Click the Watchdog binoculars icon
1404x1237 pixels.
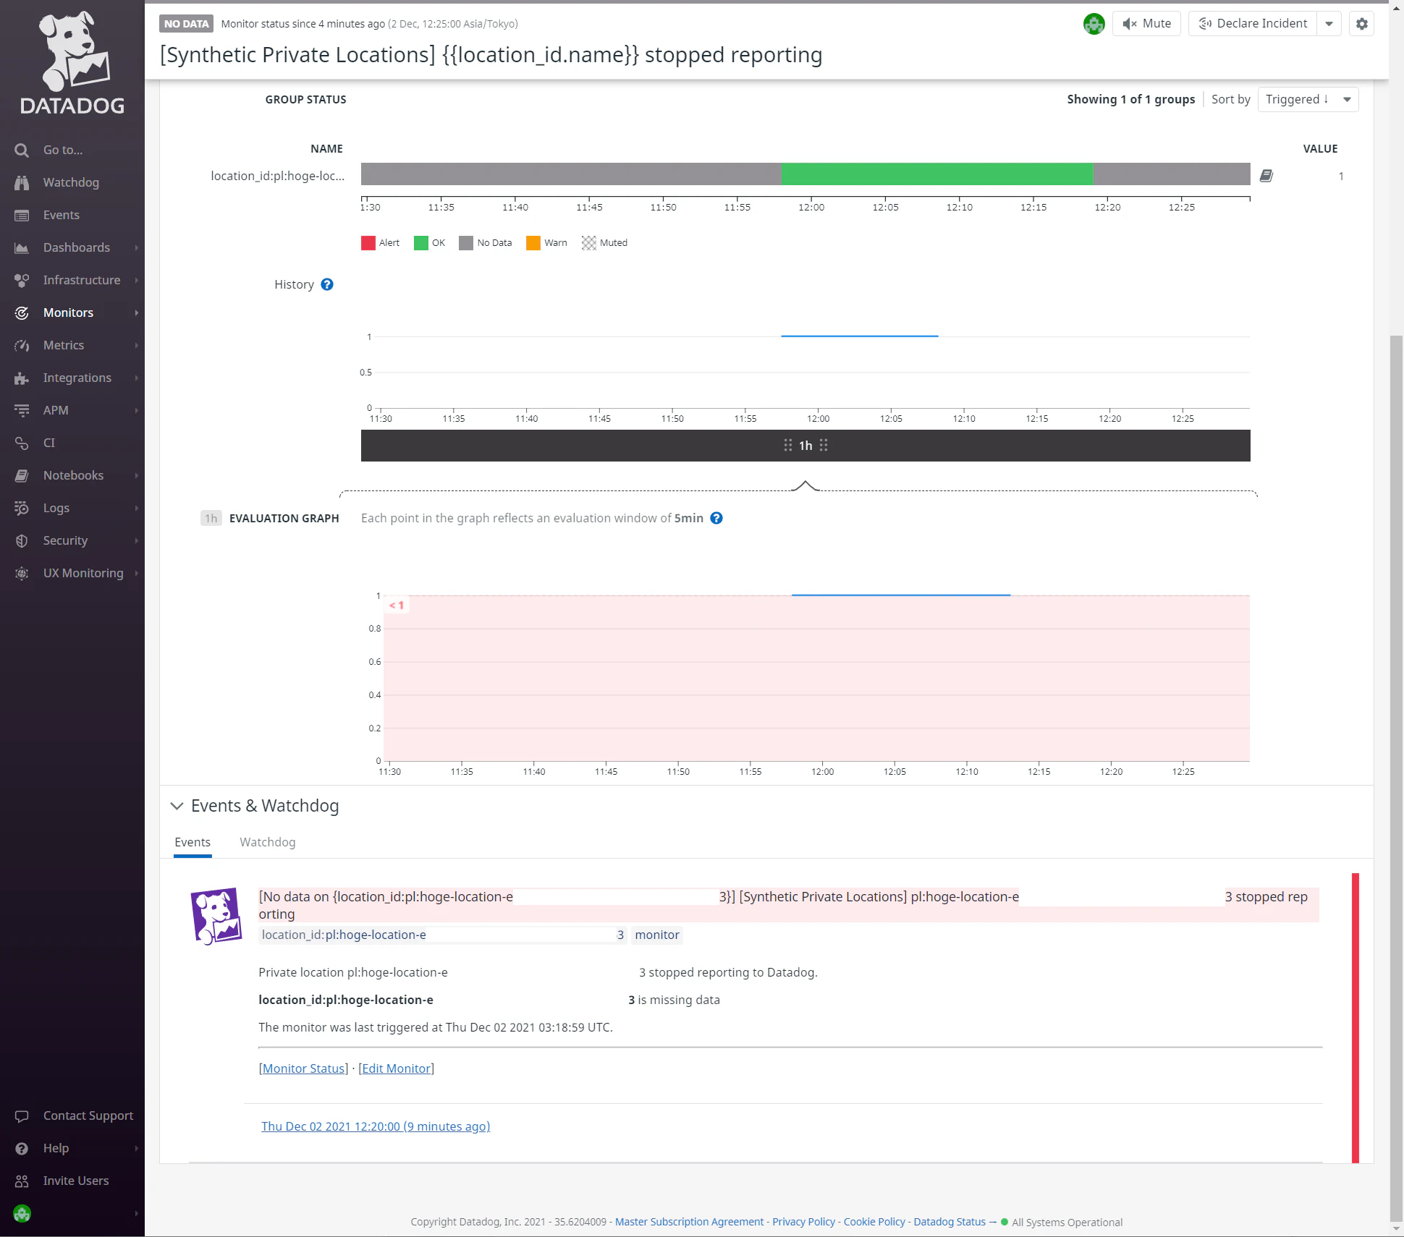(22, 183)
